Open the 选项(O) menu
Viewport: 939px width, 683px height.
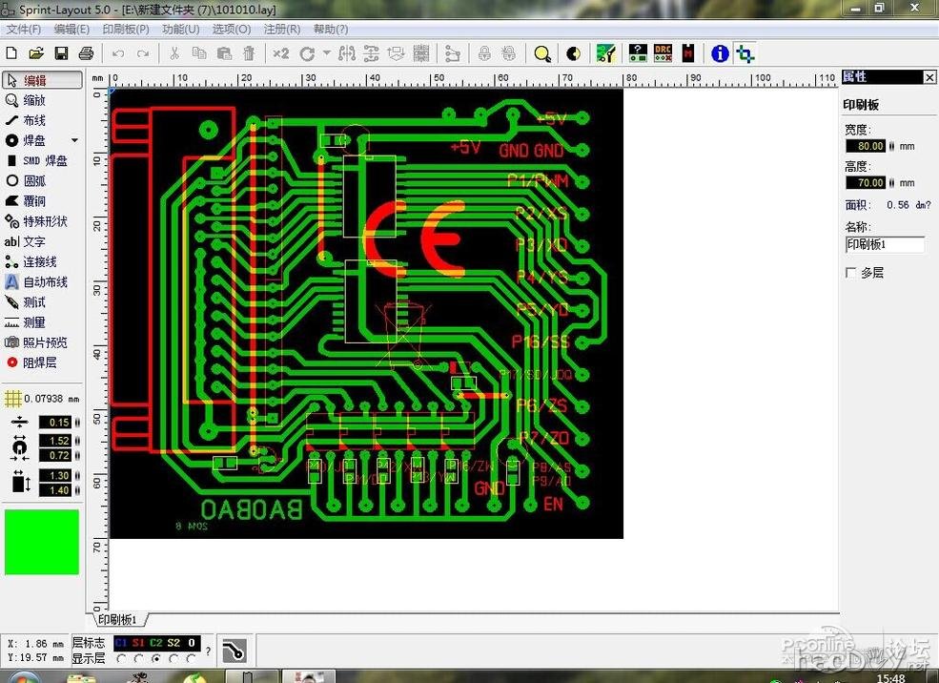[x=231, y=30]
